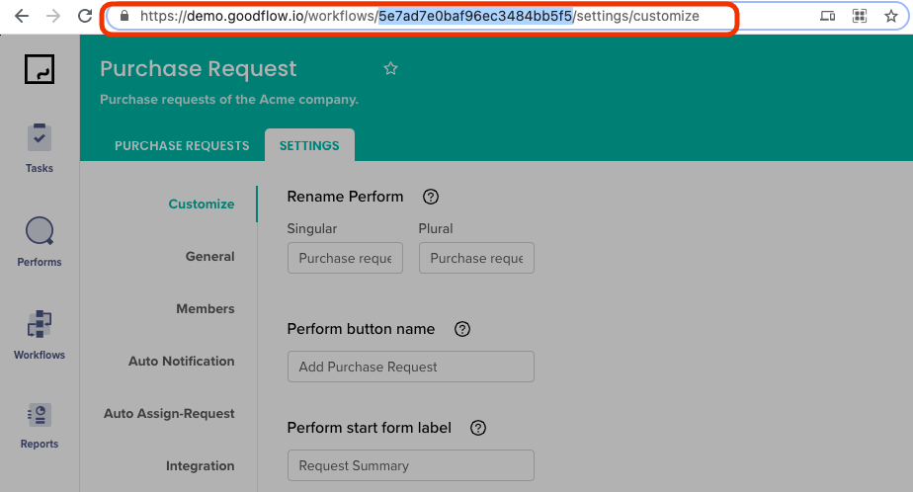Open Workflows from the sidebar
Screen dimensions: 913x492
tap(39, 335)
